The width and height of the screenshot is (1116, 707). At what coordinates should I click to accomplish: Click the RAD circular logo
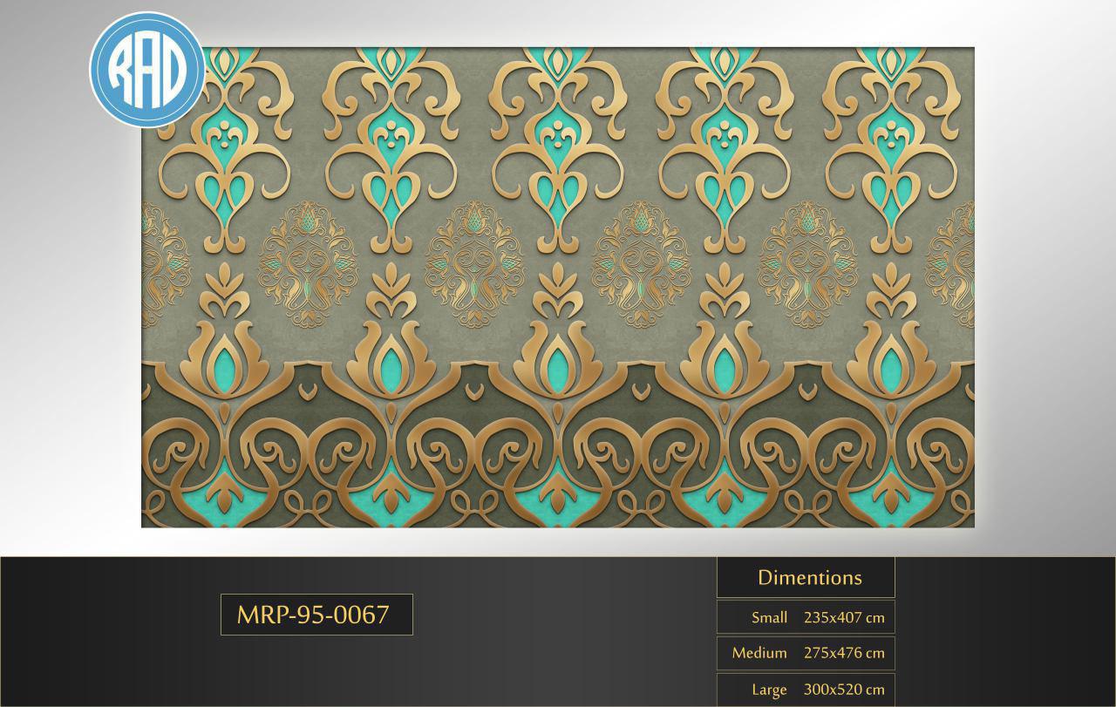[147, 70]
